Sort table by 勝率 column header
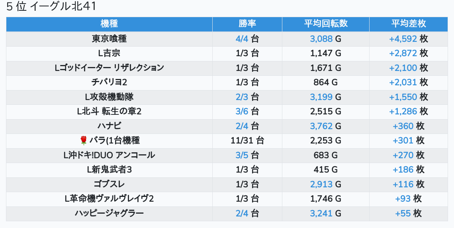The width and height of the screenshot is (454, 228). coord(247,24)
